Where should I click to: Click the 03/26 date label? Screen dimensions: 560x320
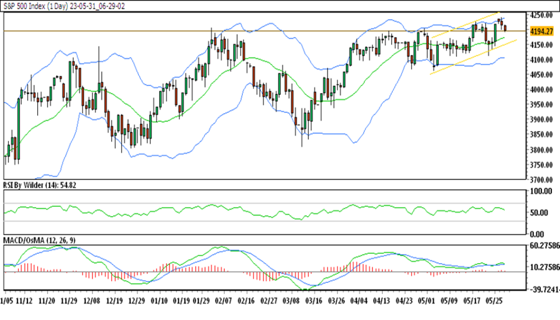(x=336, y=301)
